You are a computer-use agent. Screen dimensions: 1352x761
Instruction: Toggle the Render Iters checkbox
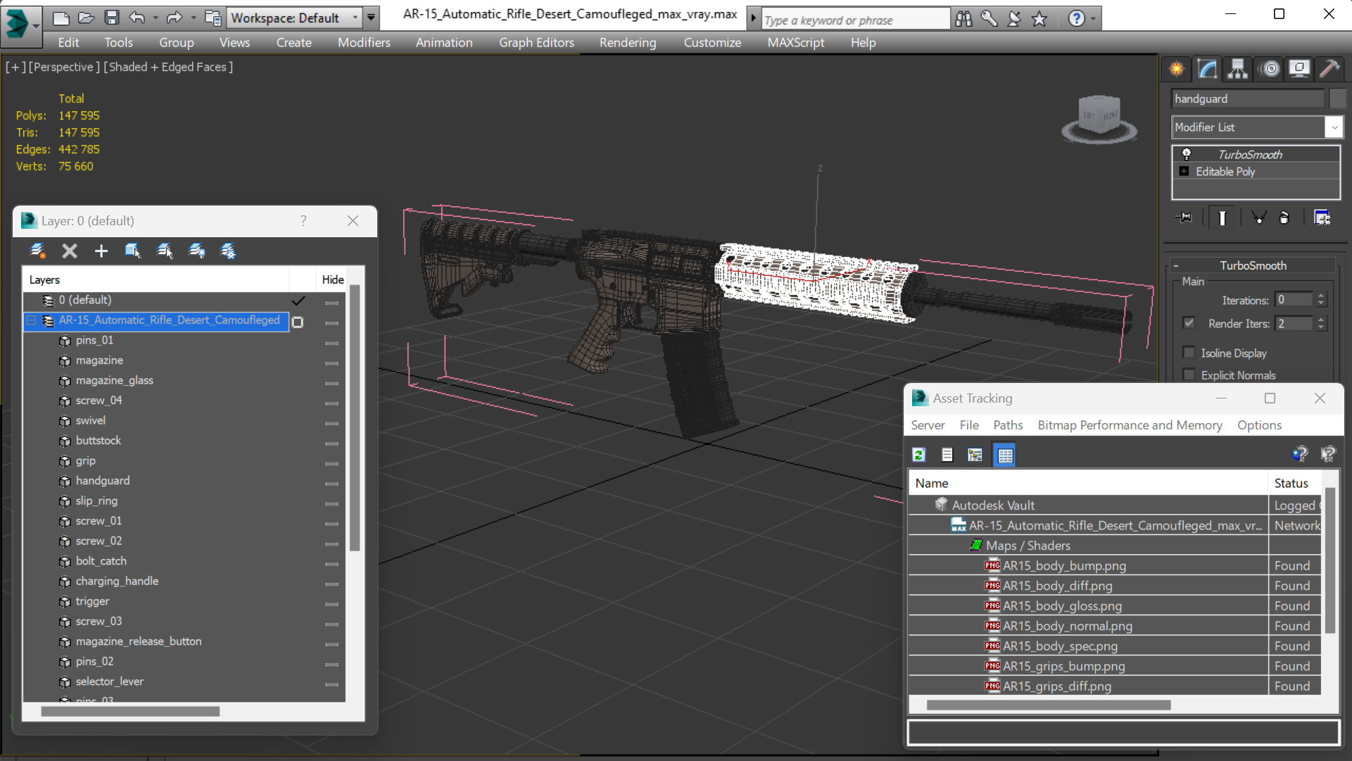[x=1189, y=323]
